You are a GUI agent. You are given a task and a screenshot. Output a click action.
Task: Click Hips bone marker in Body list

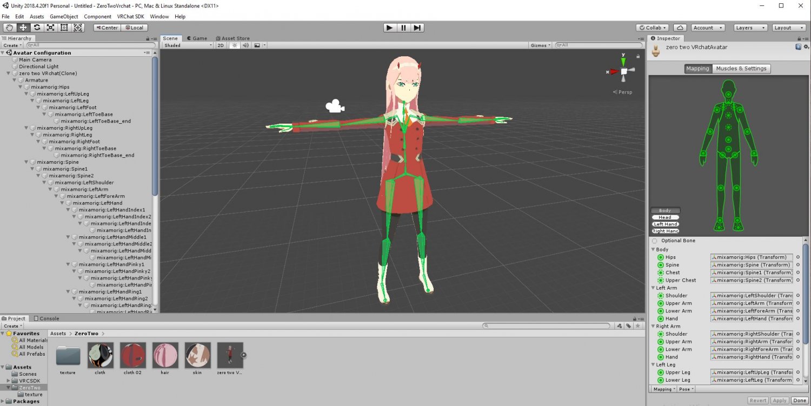661,257
